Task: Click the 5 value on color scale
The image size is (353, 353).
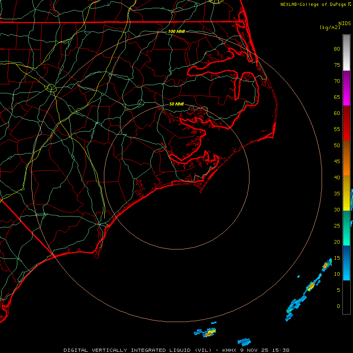Action: click(338, 290)
